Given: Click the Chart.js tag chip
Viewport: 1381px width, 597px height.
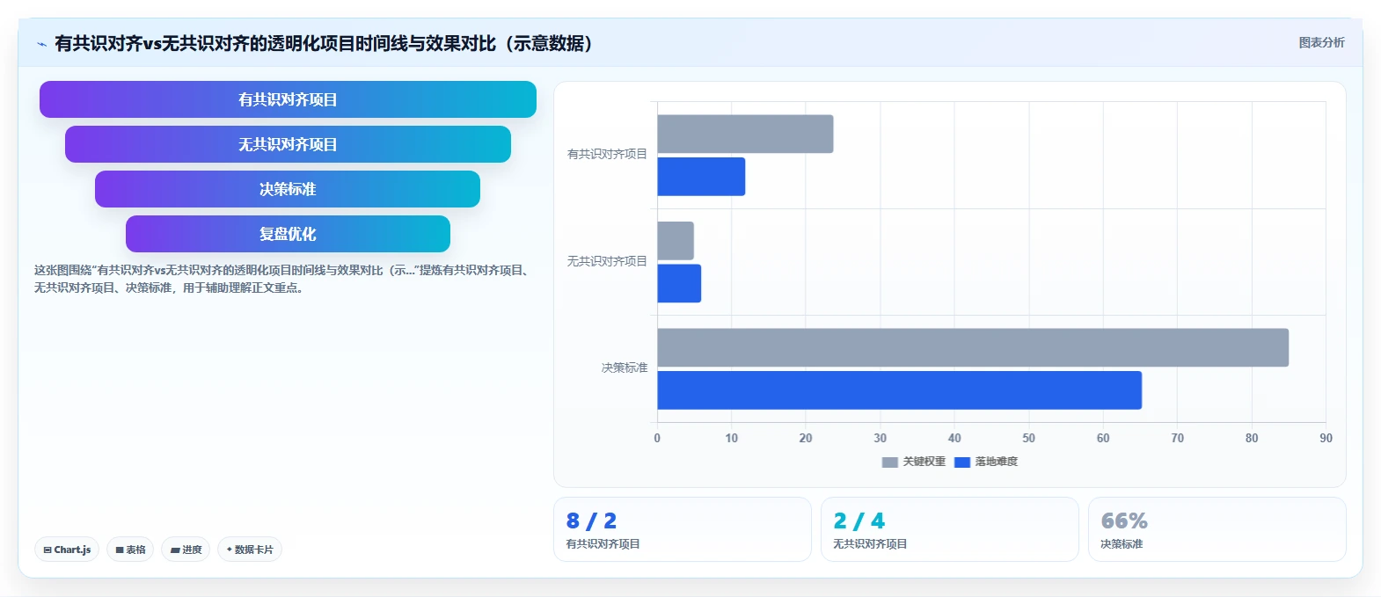Looking at the screenshot, I should [67, 550].
